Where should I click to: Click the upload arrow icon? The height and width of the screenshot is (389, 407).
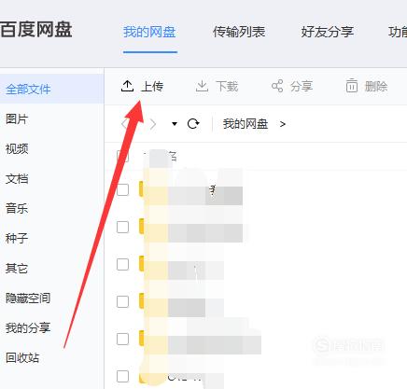[x=127, y=86]
